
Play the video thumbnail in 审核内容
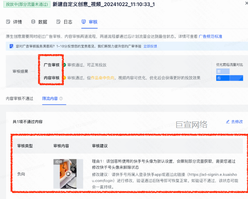click(x=68, y=174)
